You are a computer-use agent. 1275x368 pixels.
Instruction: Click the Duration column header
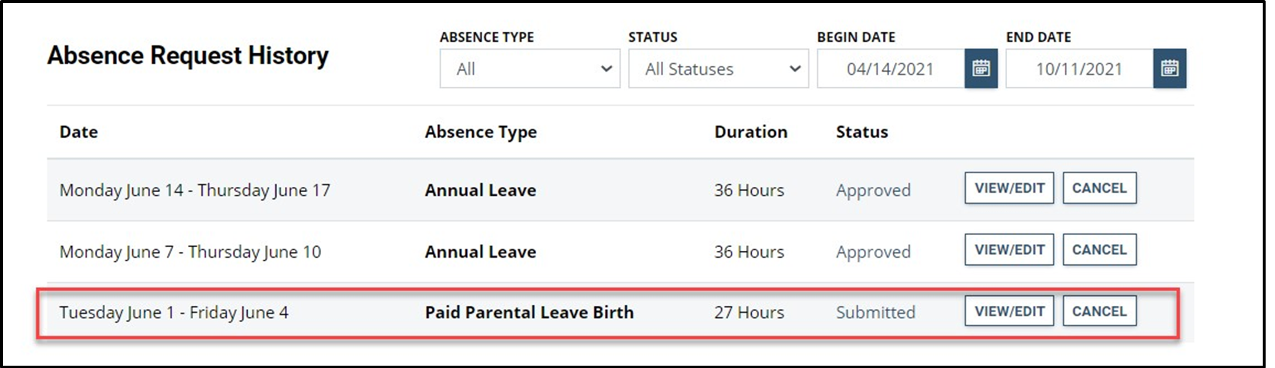click(751, 132)
